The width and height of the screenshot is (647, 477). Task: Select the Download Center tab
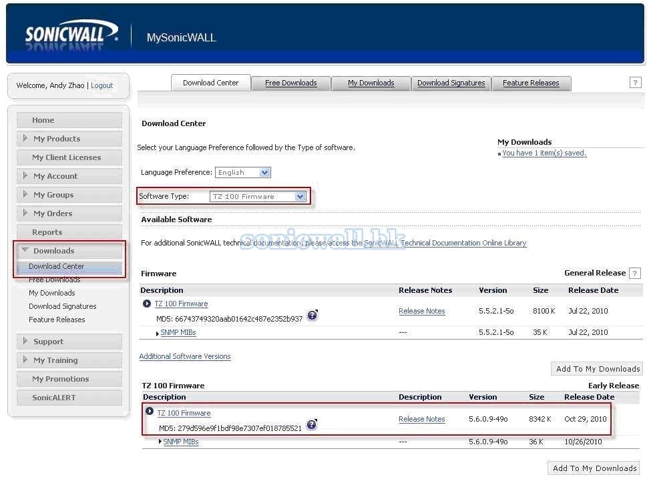[x=210, y=83]
